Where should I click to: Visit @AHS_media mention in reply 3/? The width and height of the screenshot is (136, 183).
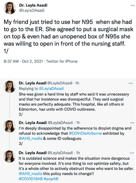(30, 138)
